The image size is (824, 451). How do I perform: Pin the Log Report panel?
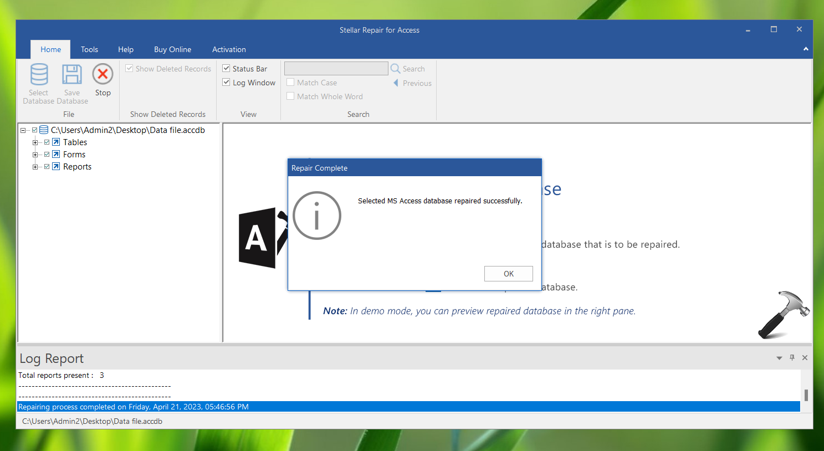[792, 358]
